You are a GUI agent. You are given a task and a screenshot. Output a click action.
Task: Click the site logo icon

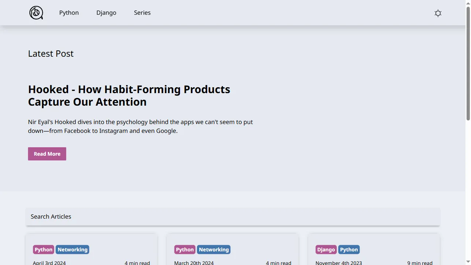[x=36, y=13]
